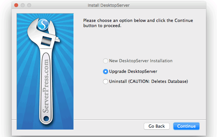Click the Go Back button
Image resolution: width=217 pixels, height=137 pixels.
pyautogui.click(x=157, y=126)
